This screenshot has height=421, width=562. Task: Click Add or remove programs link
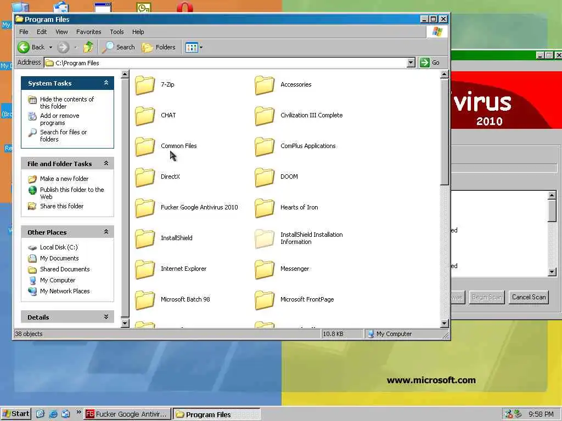[x=59, y=119]
